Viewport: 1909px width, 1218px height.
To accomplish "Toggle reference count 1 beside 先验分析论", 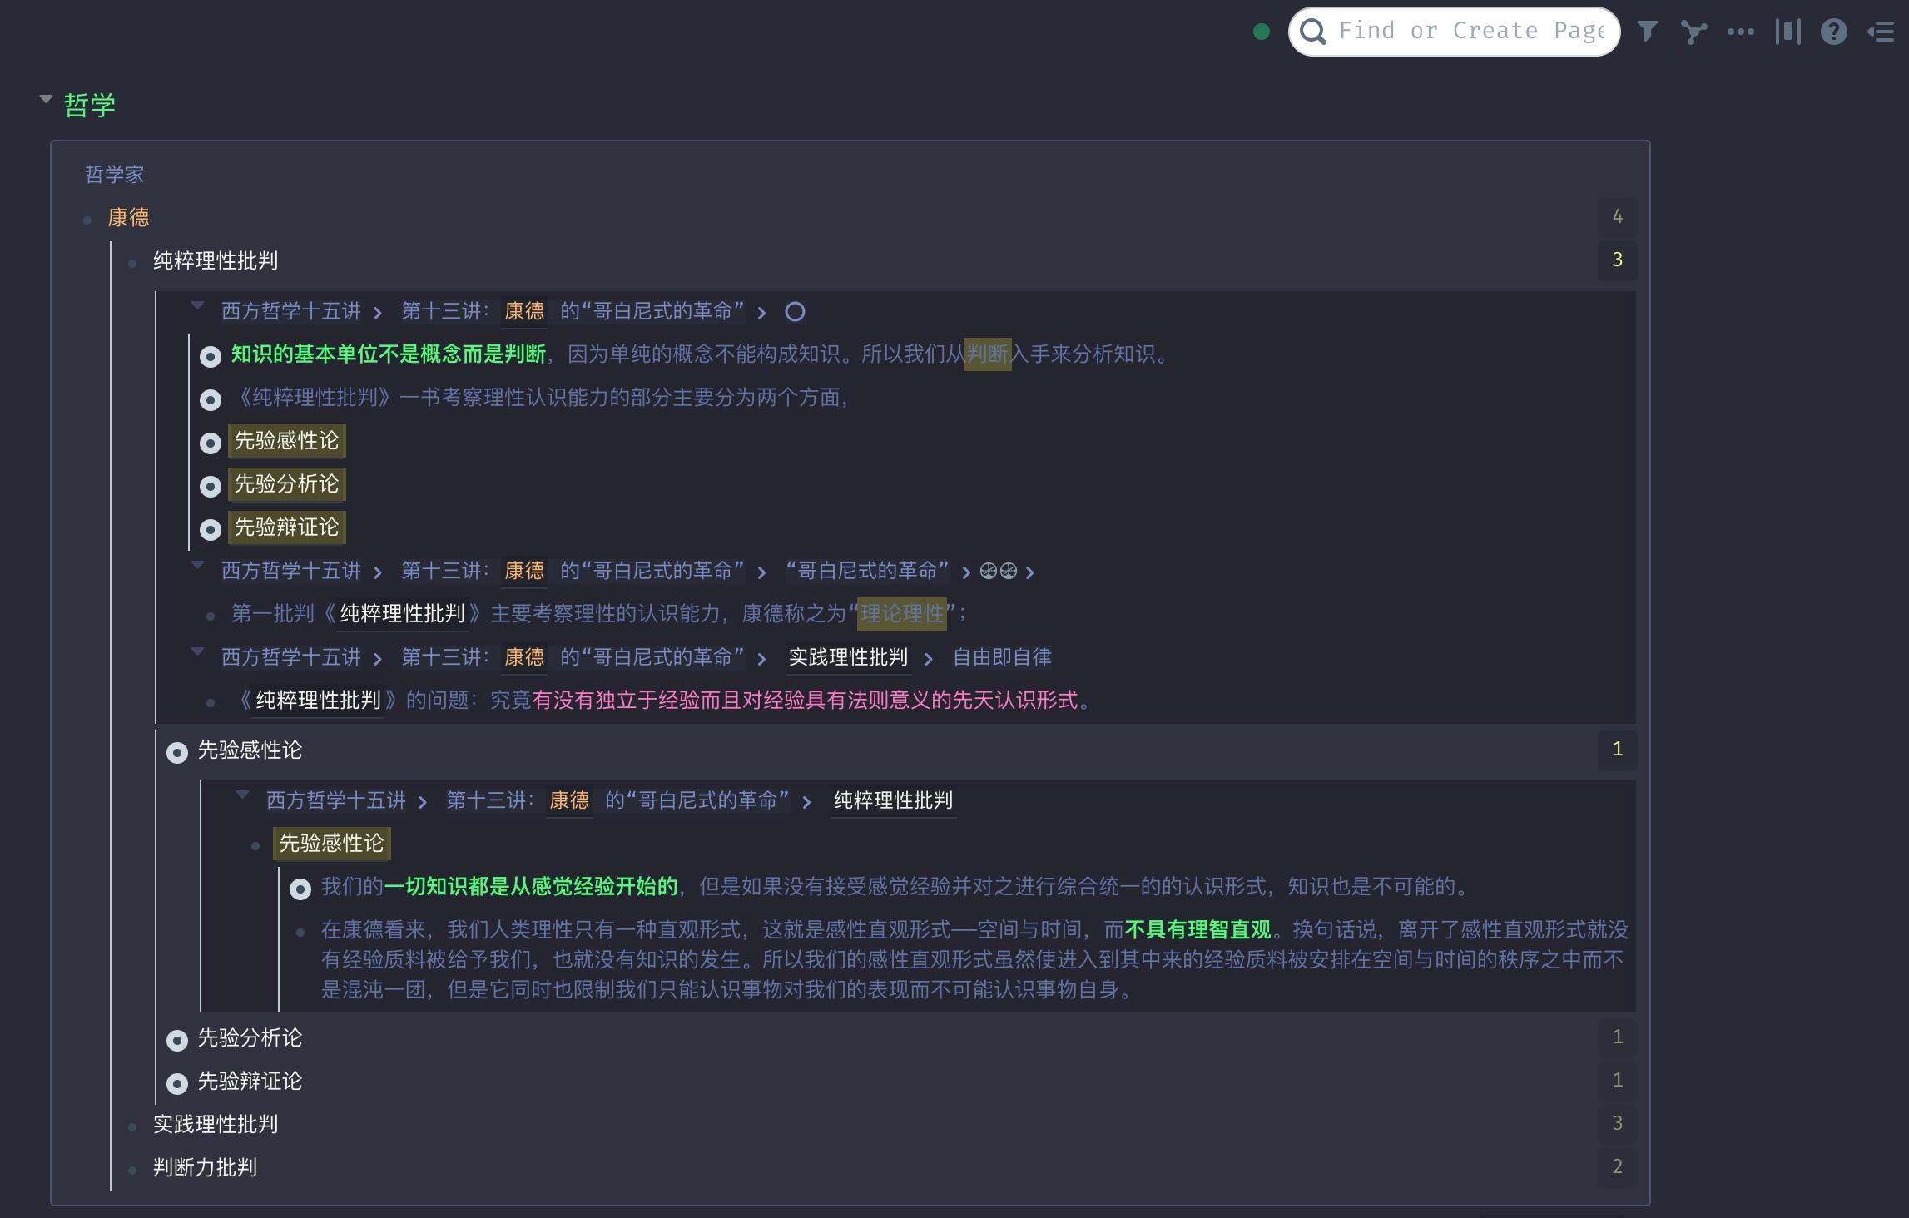I will point(1617,1037).
